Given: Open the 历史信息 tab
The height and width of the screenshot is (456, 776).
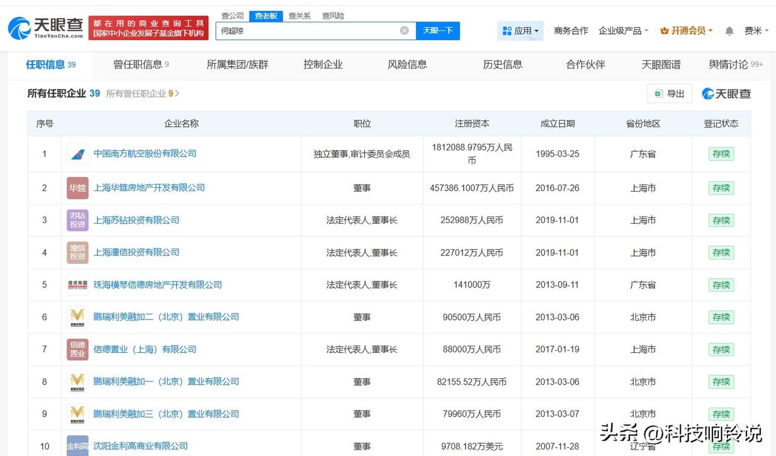Looking at the screenshot, I should 503,64.
